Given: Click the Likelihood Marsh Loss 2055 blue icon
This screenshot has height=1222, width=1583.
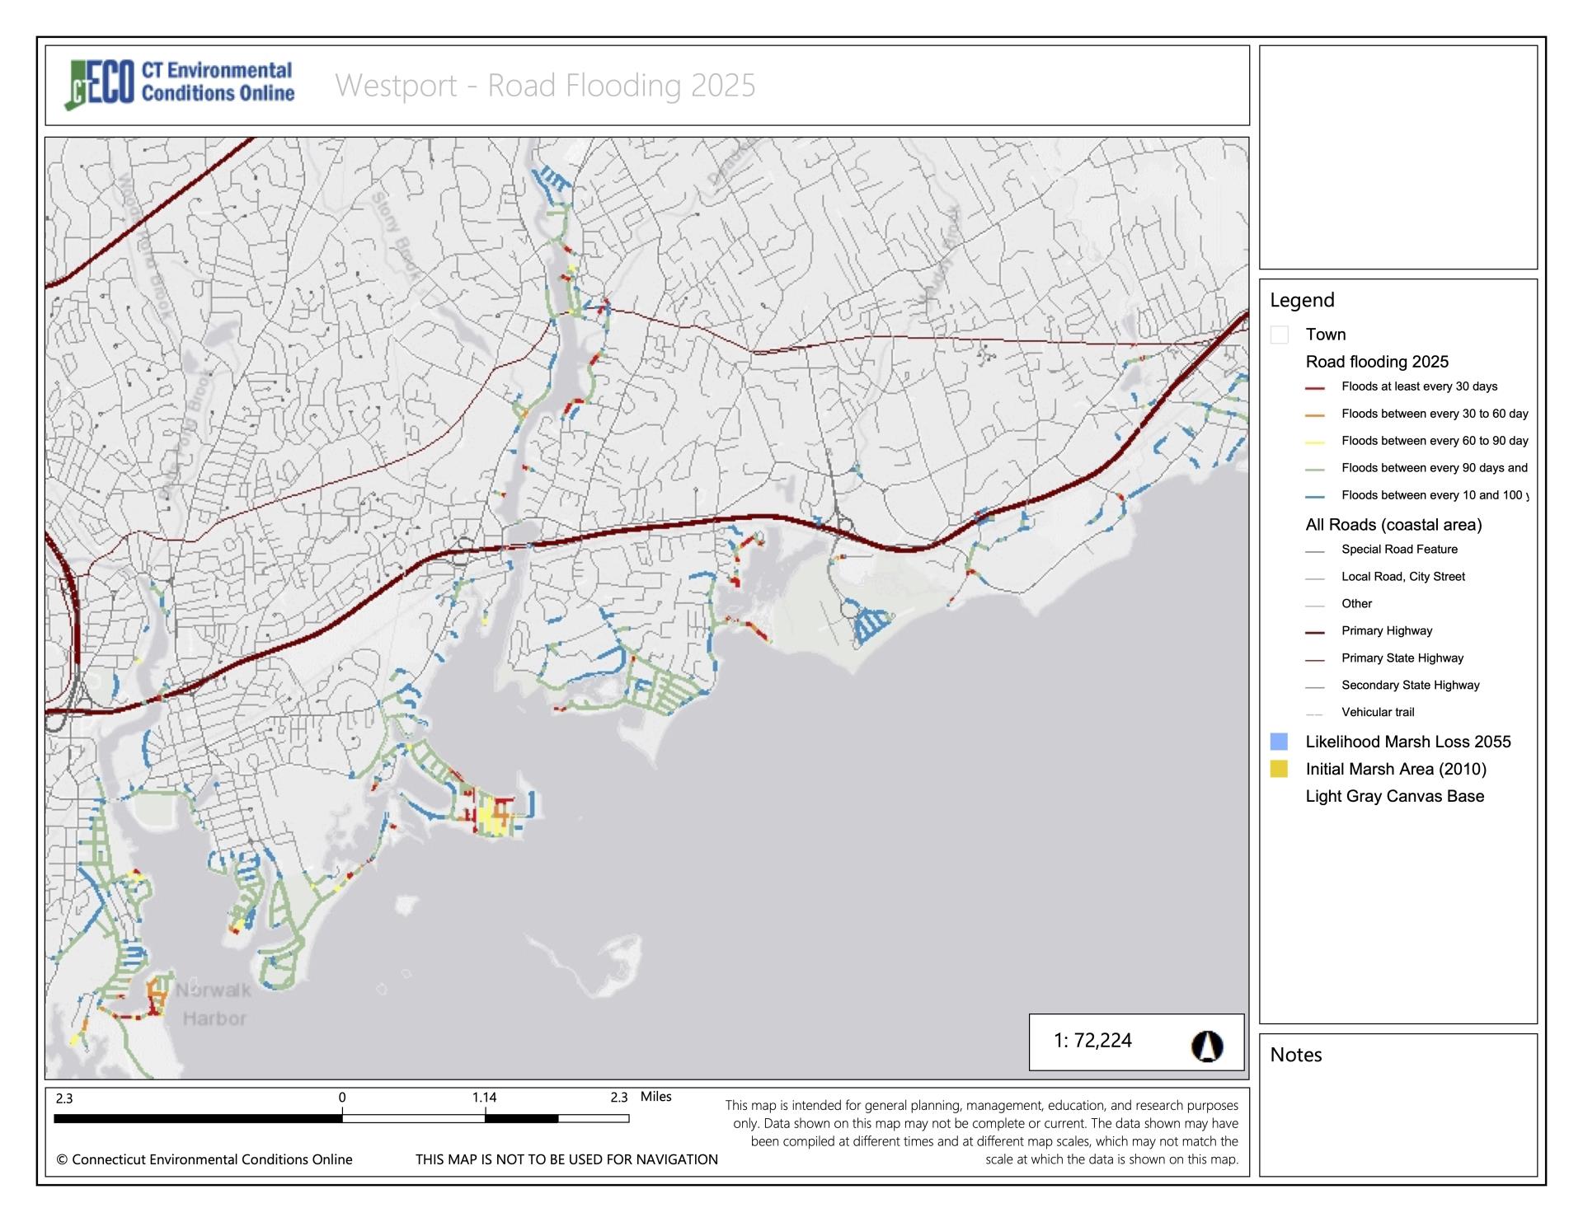Looking at the screenshot, I should point(1280,738).
